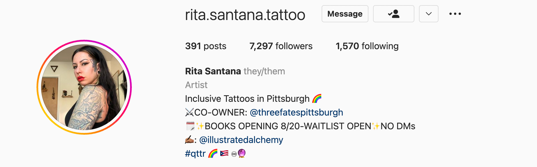Click the crossed swords emoji before CO-OWNER
The width and height of the screenshot is (537, 167).
[190, 112]
